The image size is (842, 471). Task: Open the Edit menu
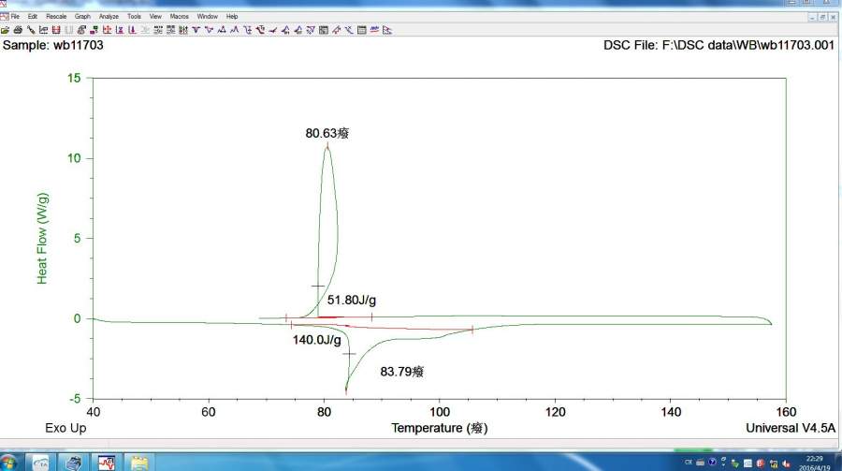click(x=33, y=17)
